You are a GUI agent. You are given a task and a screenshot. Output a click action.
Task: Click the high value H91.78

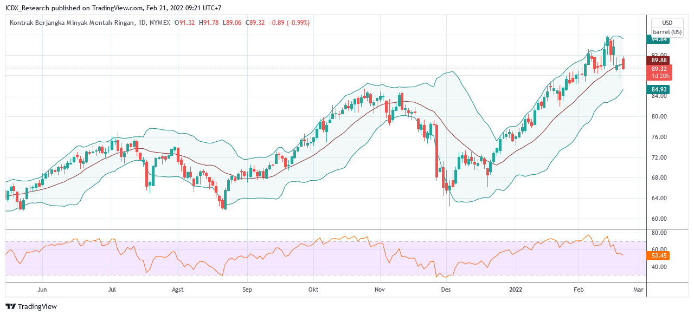coord(209,23)
